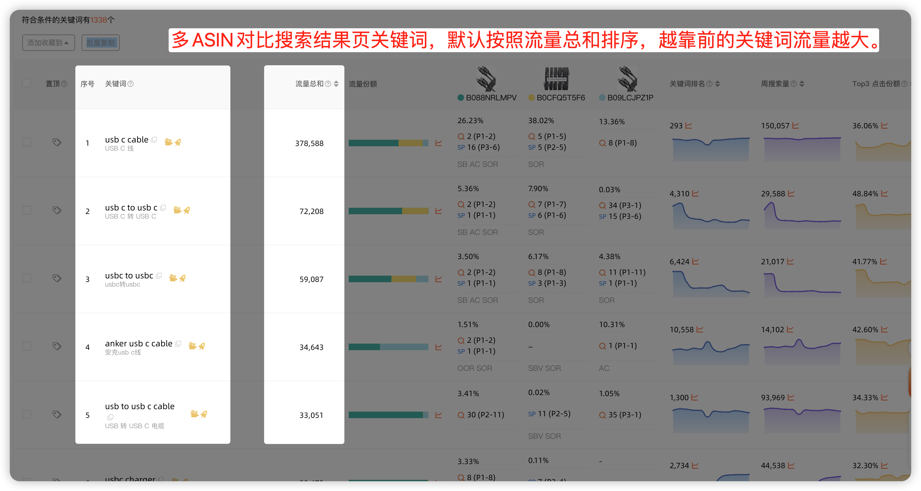Click traffic share bar for anker usb c cable
Viewport: 921px width, 491px height.
click(x=388, y=347)
